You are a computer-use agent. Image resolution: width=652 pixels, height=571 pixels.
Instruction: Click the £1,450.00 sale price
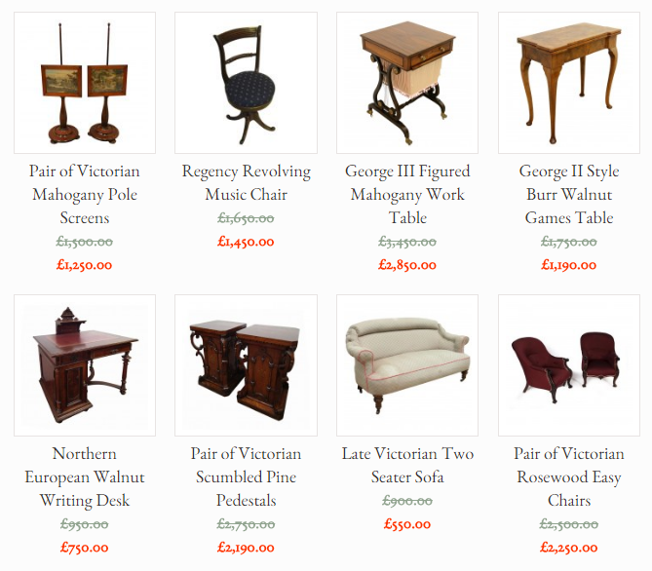coord(246,242)
